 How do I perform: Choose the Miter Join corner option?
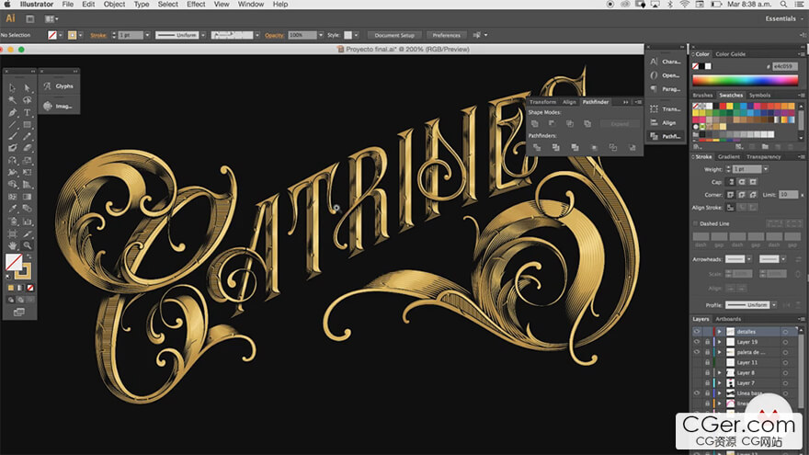point(731,195)
